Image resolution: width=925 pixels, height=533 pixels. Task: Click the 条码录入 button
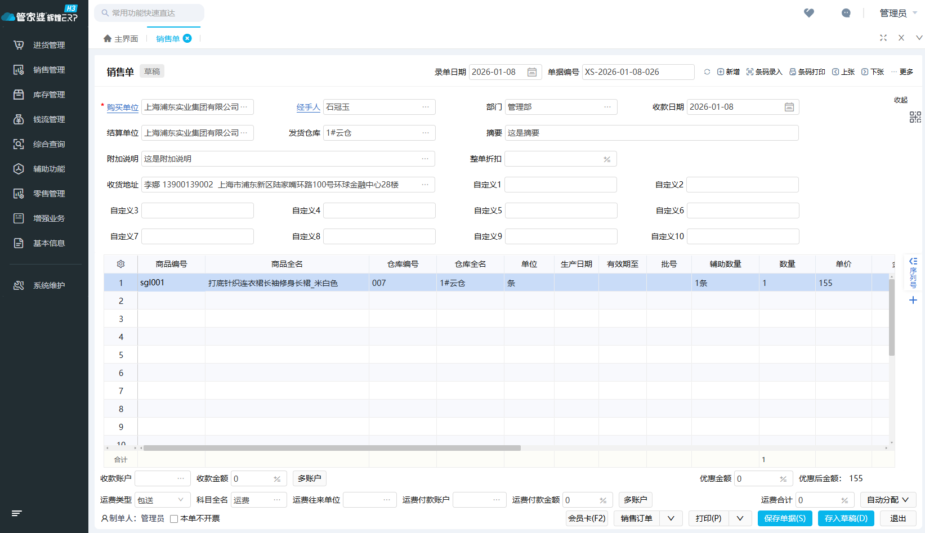(765, 72)
